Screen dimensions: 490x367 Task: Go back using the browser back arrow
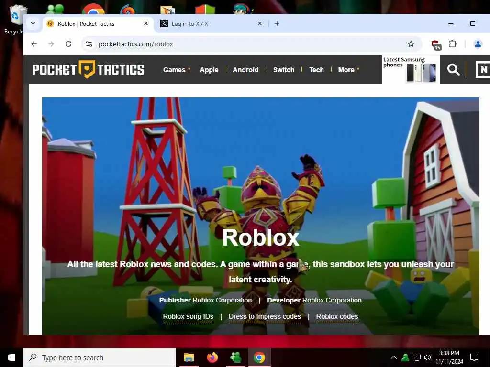tap(34, 44)
